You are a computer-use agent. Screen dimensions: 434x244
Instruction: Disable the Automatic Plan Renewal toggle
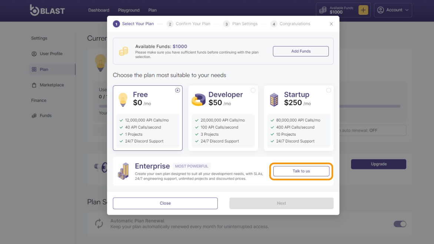point(400,224)
